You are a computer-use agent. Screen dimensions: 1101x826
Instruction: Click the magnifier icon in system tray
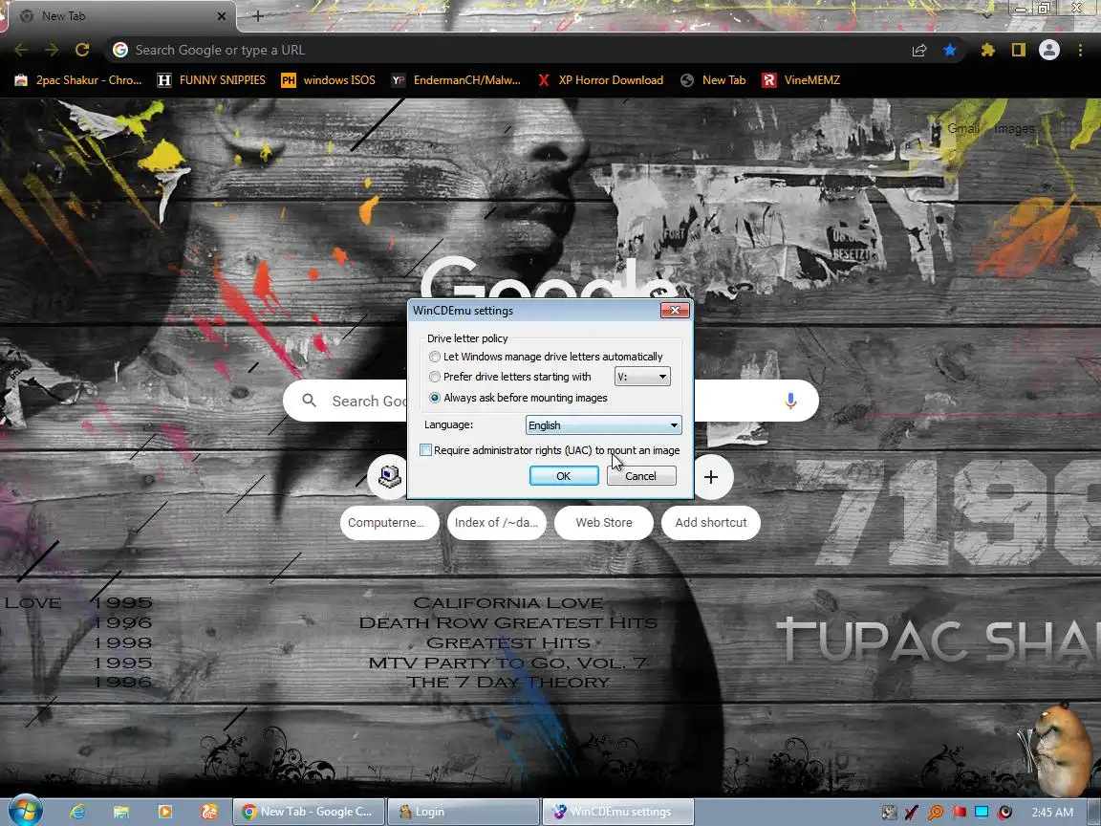coord(936,812)
